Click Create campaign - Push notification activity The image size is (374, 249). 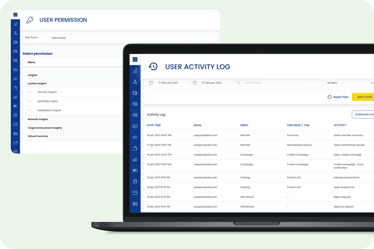[348, 166]
